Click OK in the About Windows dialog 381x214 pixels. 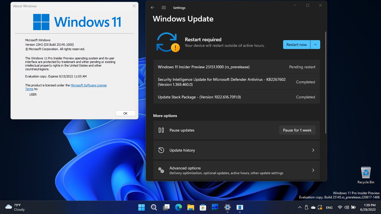[126, 113]
